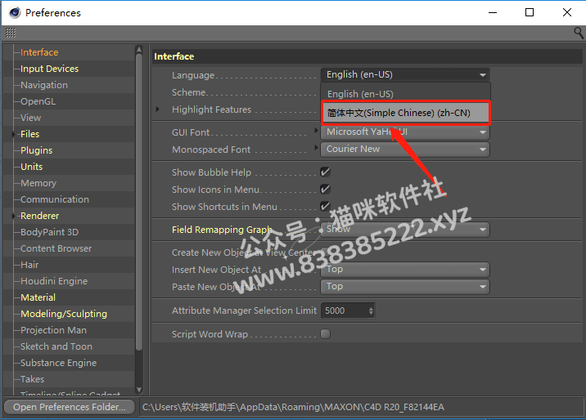586x420 pixels.
Task: Enable Script Word Wrap checkbox
Action: click(x=325, y=334)
